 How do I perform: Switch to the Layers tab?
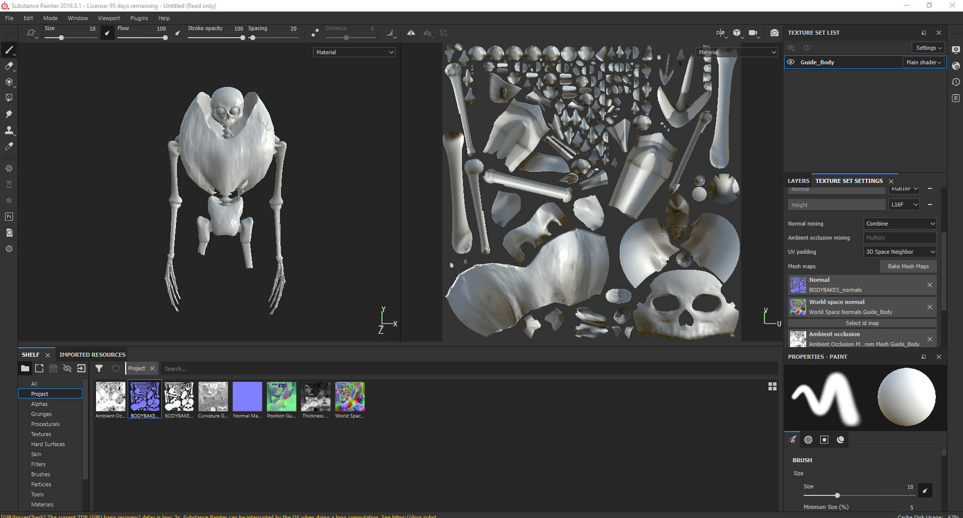coord(798,181)
